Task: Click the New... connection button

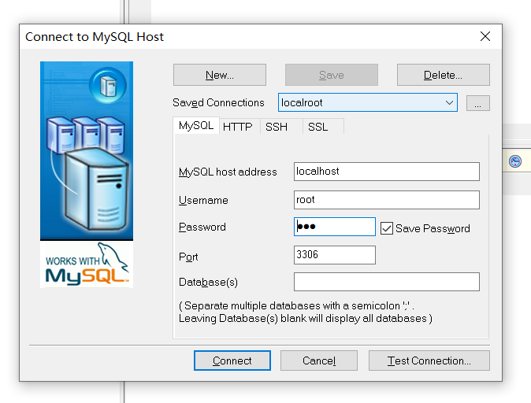Action: [x=220, y=75]
